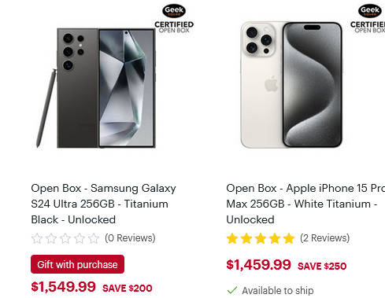Click the S Pen stylus in Samsung image

(x=46, y=108)
